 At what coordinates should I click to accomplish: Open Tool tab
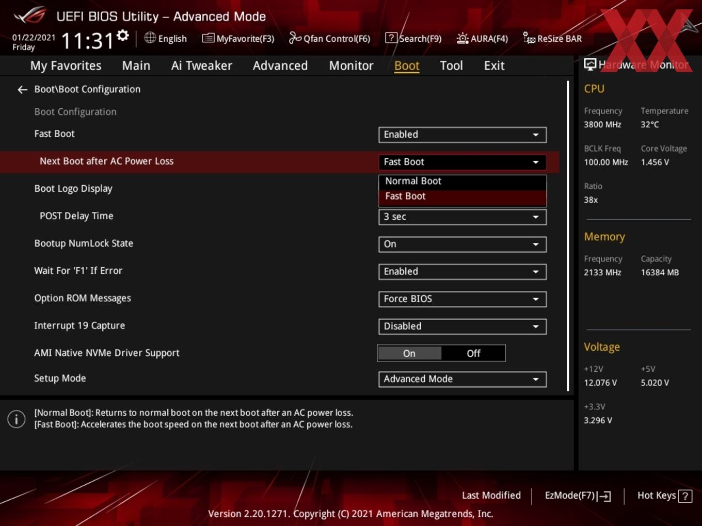(451, 65)
